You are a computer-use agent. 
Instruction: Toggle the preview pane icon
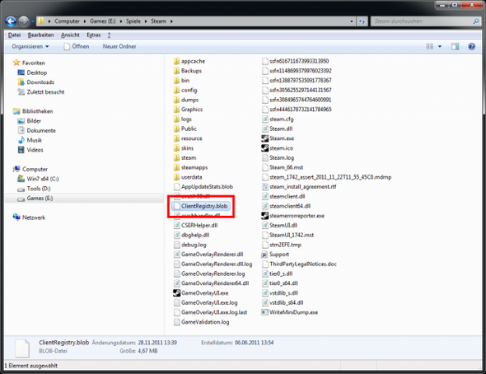[x=455, y=46]
